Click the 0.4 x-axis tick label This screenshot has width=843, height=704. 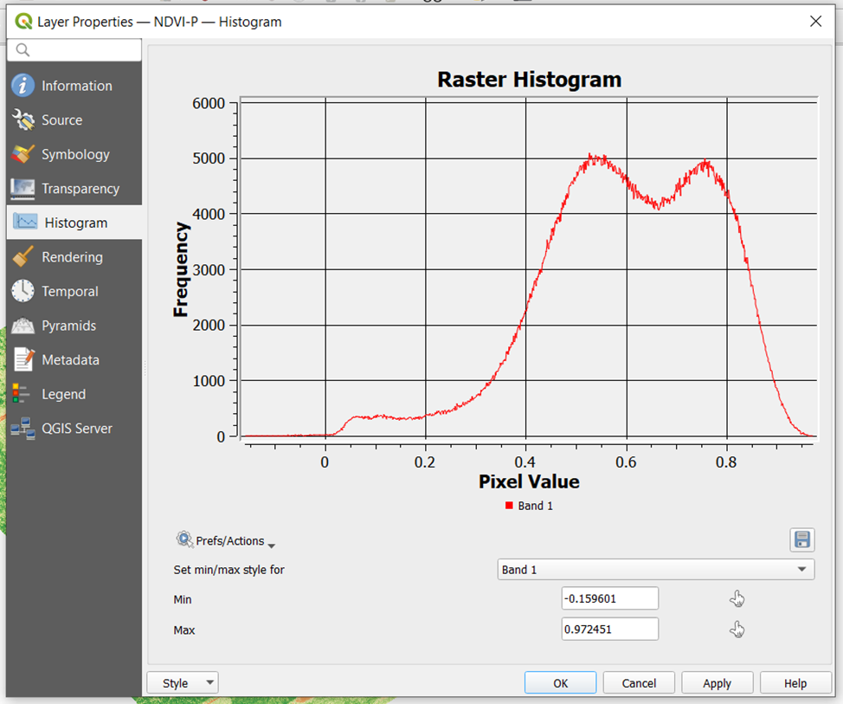(525, 462)
